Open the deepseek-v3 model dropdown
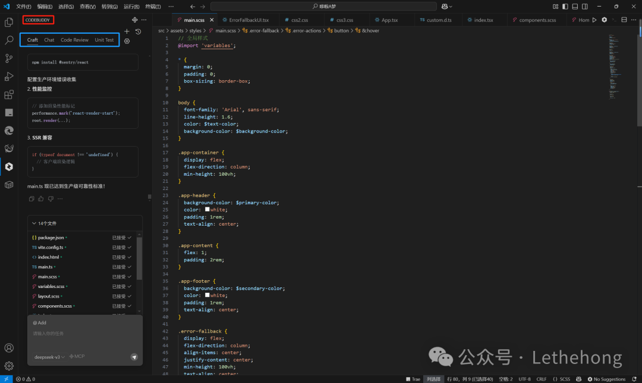This screenshot has height=383, width=642. tap(49, 357)
